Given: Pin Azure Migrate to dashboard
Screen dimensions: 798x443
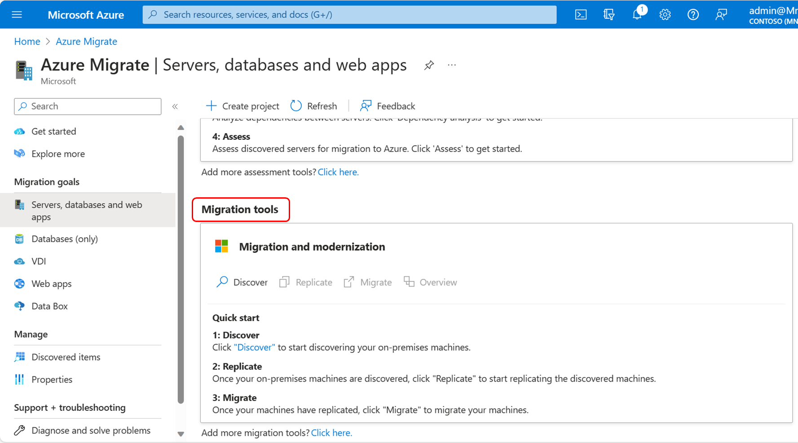Looking at the screenshot, I should 429,65.
